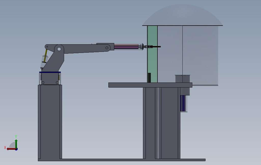Select the blue component under the table
The width and height of the screenshot is (261, 165).
click(x=183, y=103)
